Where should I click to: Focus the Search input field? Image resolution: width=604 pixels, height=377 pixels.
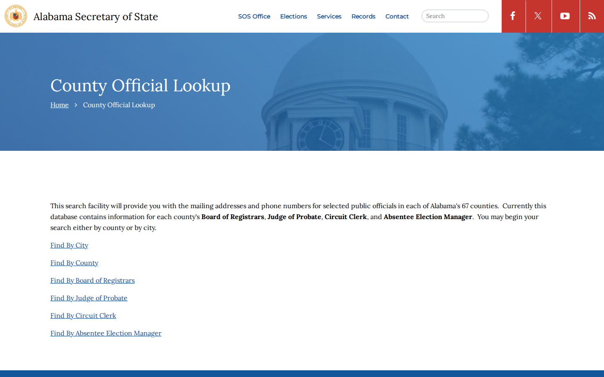pyautogui.click(x=455, y=16)
